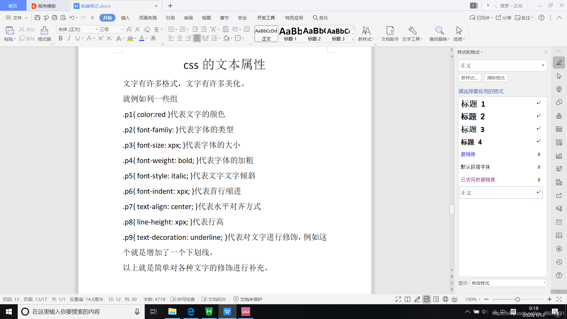Click the Print icon in quick toolbar
567x319 pixels.
pyautogui.click(x=55, y=18)
